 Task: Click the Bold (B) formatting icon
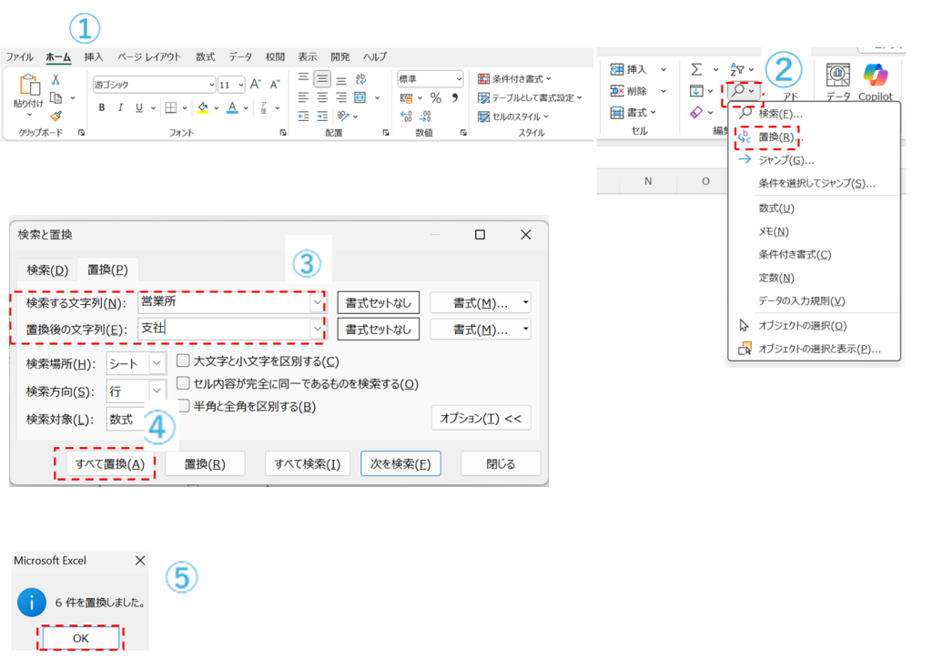[x=102, y=107]
